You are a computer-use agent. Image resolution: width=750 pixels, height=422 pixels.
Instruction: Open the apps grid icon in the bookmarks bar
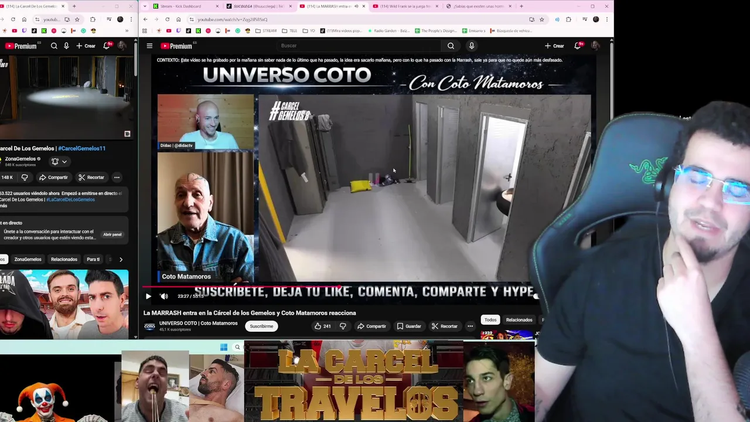point(145,31)
